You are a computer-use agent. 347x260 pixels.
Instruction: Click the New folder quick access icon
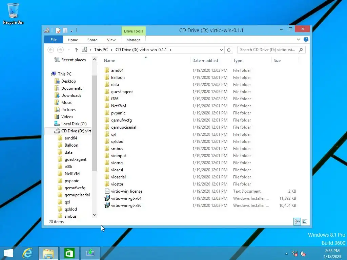(65, 30)
